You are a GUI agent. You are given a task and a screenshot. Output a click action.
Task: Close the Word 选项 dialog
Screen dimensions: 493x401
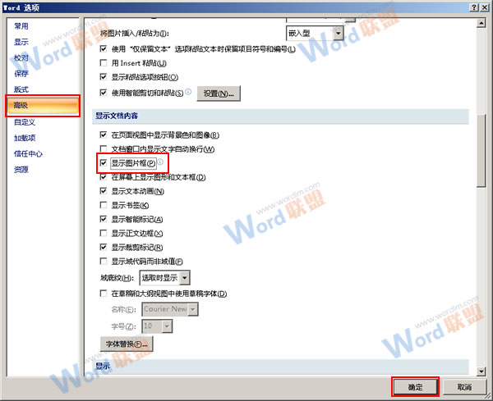click(x=485, y=7)
